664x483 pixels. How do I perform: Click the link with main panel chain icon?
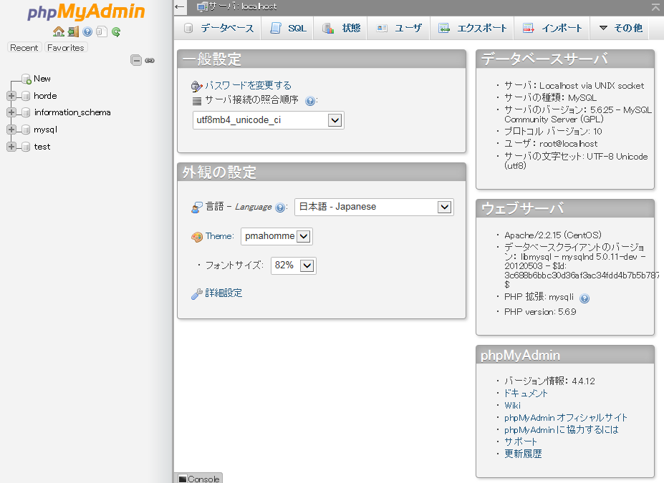coord(150,61)
